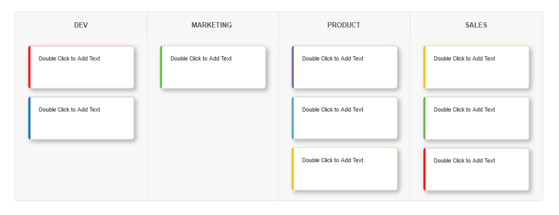
Task: Click the blue color stripe on DEV's second card
Action: coord(29,118)
